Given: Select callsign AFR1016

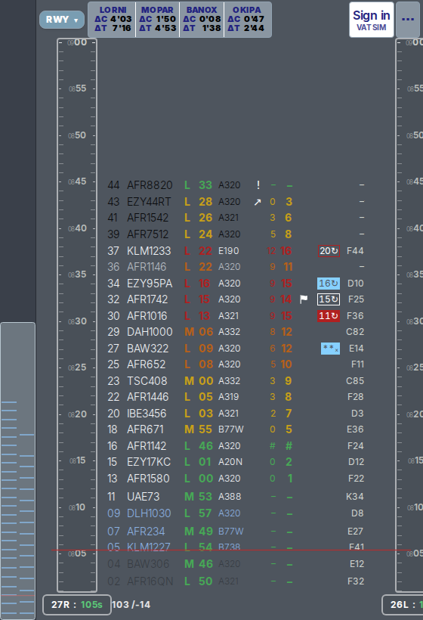Looking at the screenshot, I should point(147,315).
